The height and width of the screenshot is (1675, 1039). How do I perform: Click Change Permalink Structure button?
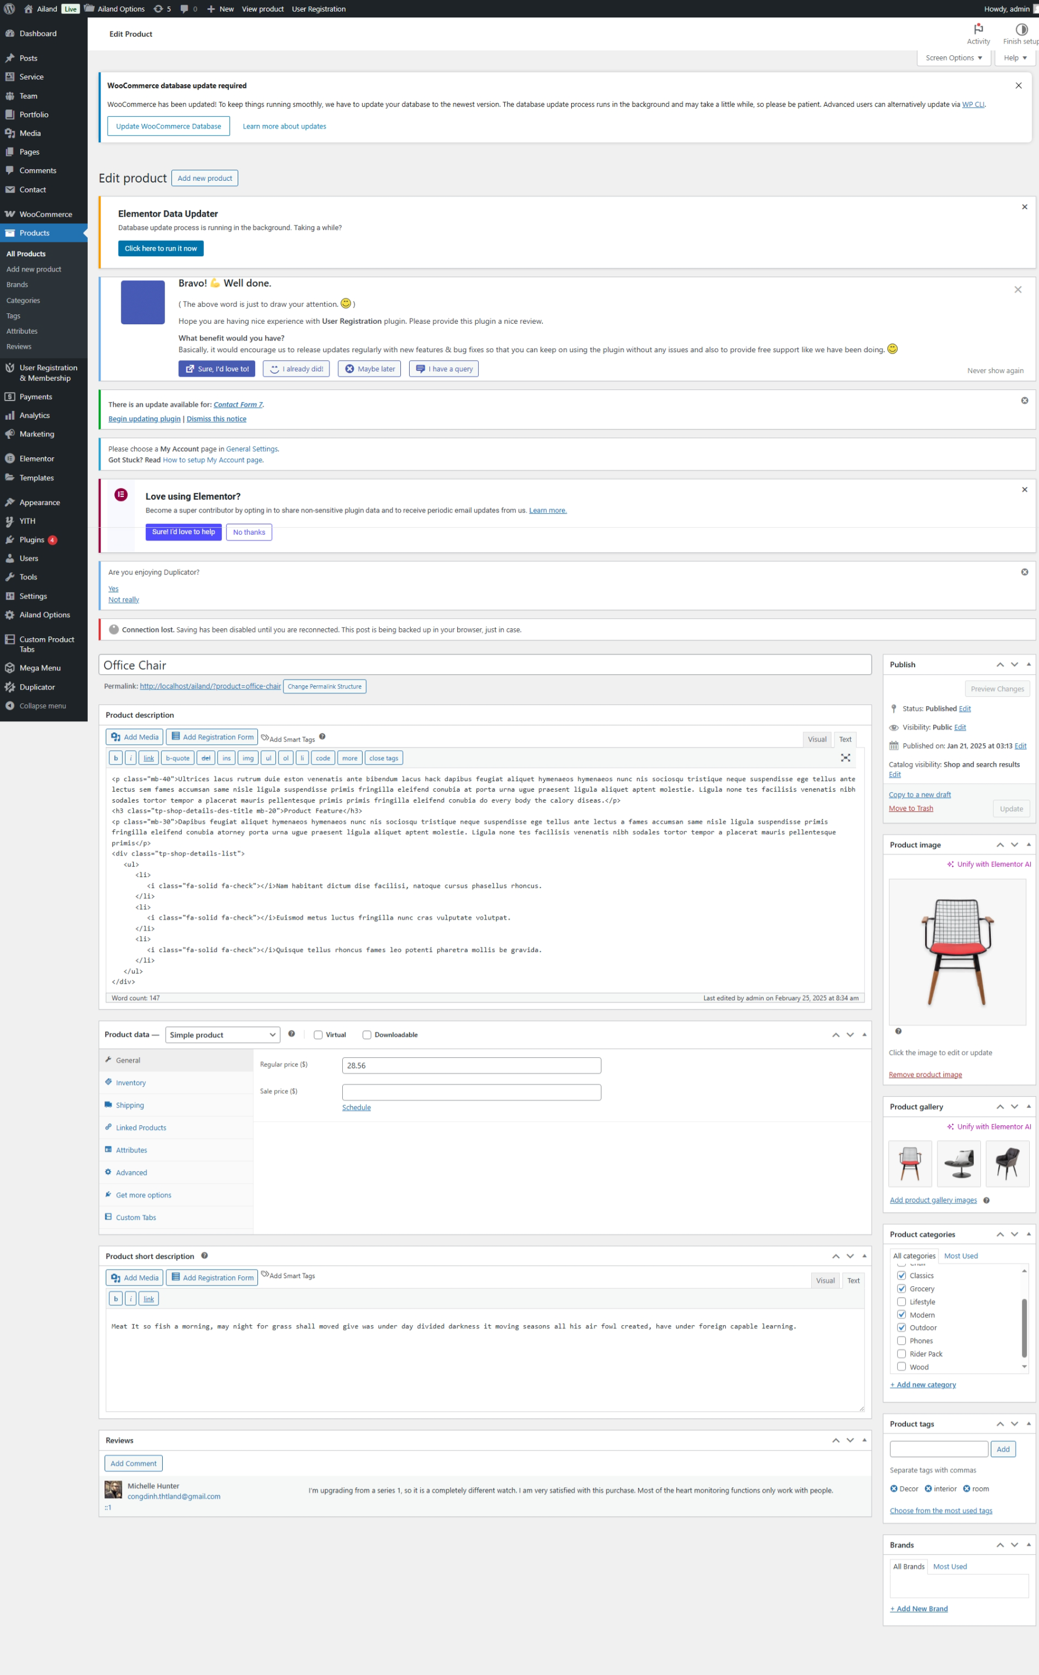324,686
